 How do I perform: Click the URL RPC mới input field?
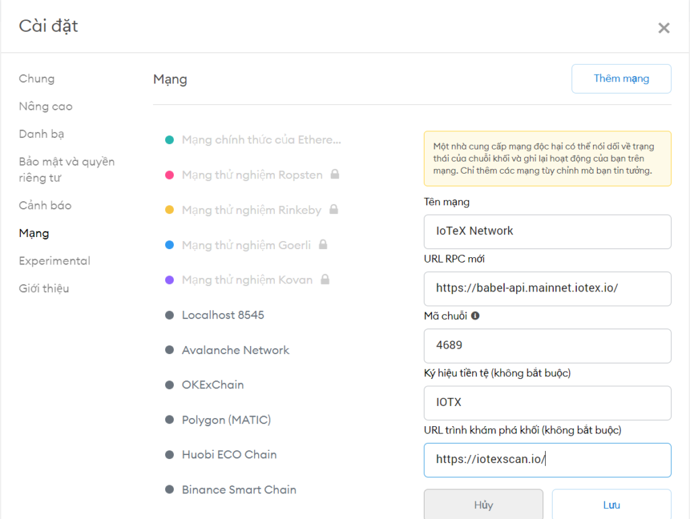point(547,289)
